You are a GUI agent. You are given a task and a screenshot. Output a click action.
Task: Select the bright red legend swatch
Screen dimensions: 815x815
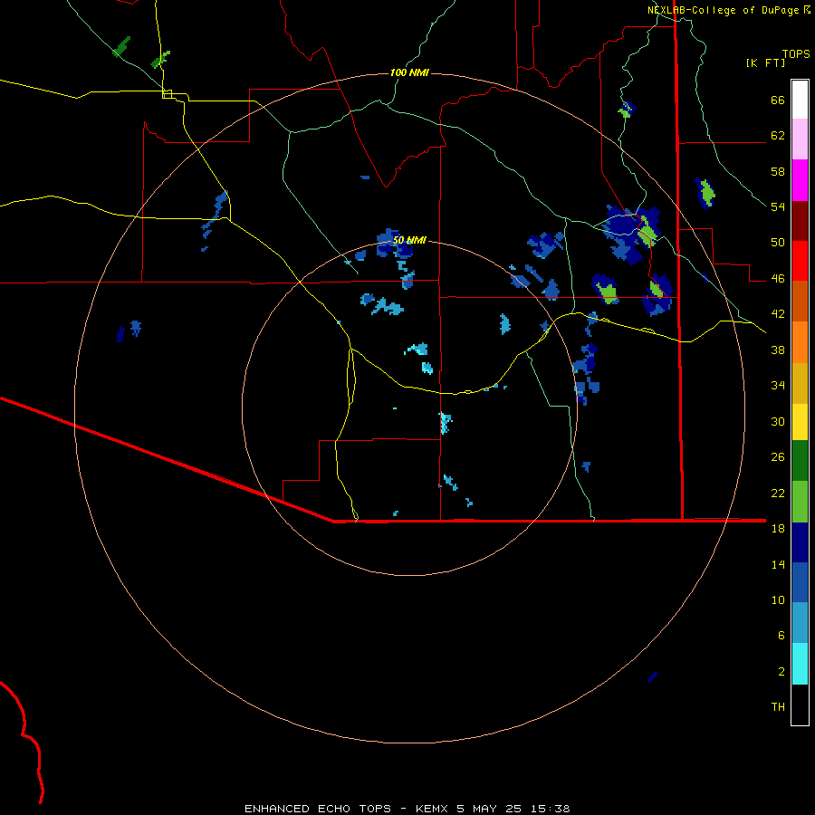[800, 261]
